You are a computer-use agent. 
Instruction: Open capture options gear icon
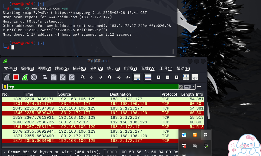click(x=34, y=77)
